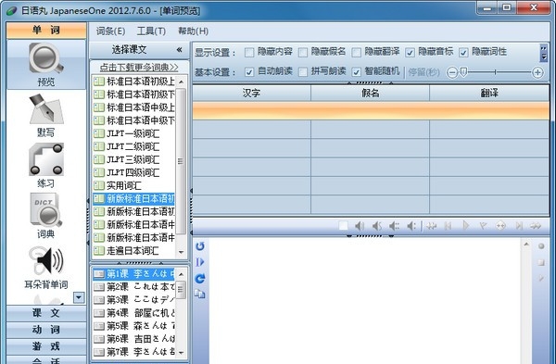Click lesson list scroll-down arrow

(182, 352)
